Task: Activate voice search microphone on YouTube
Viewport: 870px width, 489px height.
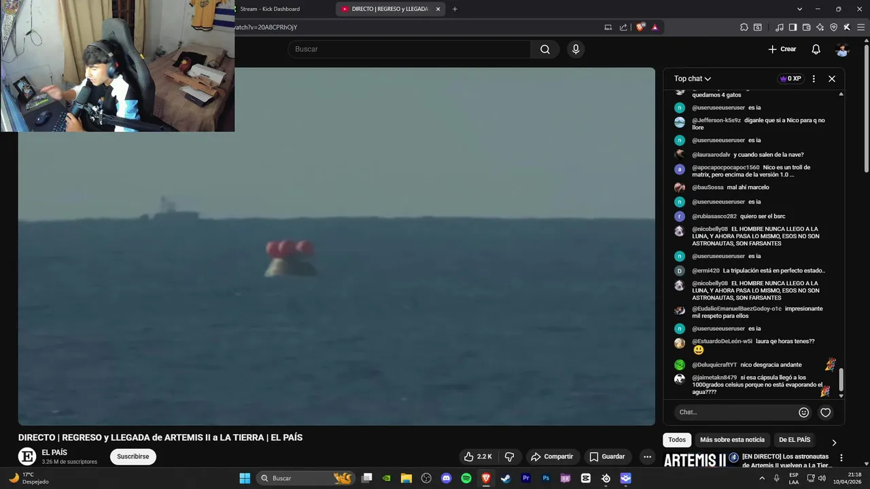Action: 576,49
